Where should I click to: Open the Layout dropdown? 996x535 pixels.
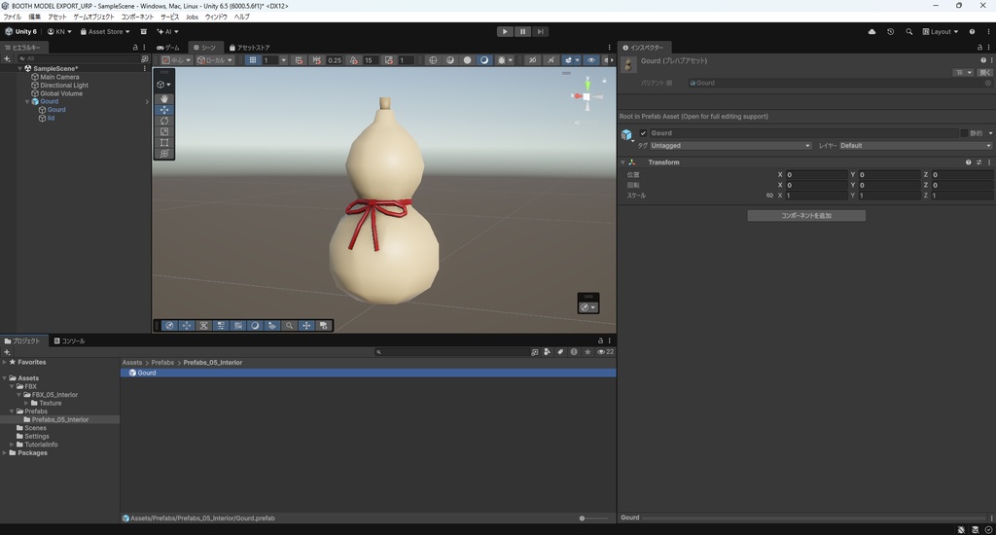[x=941, y=32]
